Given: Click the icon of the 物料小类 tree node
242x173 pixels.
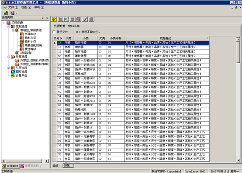Looking at the screenshot, I should 22,41.
